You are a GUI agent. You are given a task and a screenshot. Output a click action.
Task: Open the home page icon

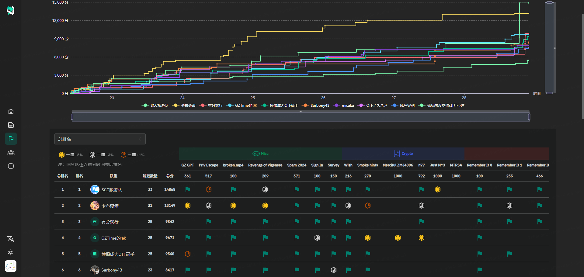pyautogui.click(x=11, y=111)
